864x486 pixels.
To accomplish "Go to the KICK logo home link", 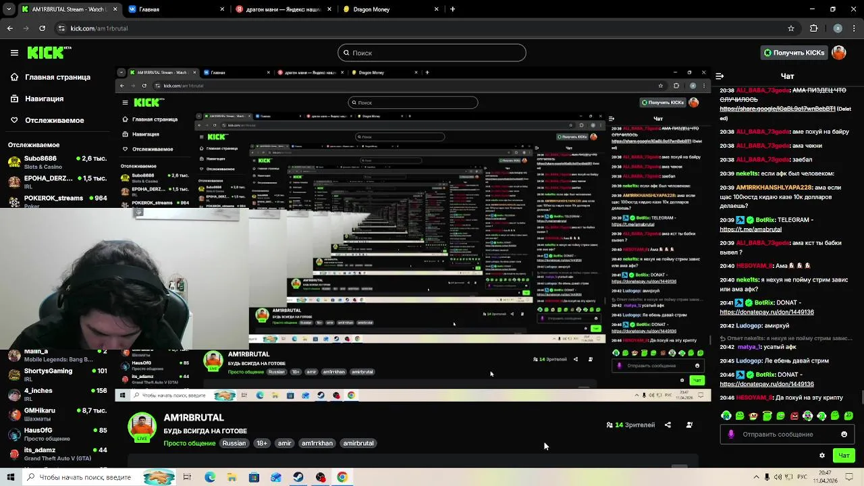I will (49, 53).
